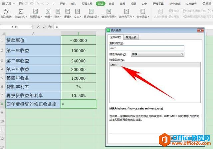Select the 第三年收益 cell
This screenshot has height=149, width=213.
pyautogui.click(x=33, y=69)
